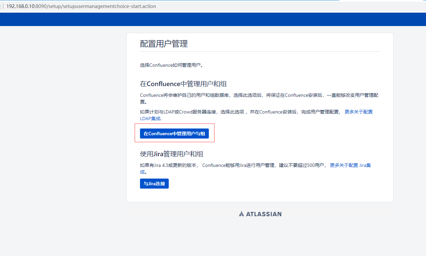The height and width of the screenshot is (256, 426).
Task: Click the Atlassian logo in footer
Action: tap(260, 214)
